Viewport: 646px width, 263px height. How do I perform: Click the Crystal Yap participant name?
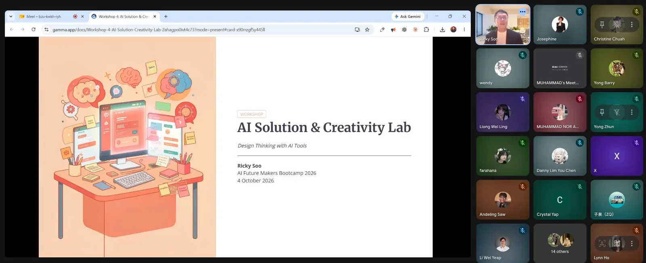point(547,215)
